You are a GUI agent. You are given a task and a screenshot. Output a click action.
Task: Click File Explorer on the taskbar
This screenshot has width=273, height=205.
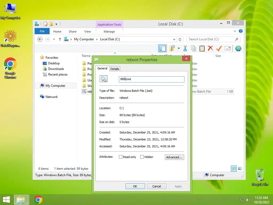(x=21, y=200)
